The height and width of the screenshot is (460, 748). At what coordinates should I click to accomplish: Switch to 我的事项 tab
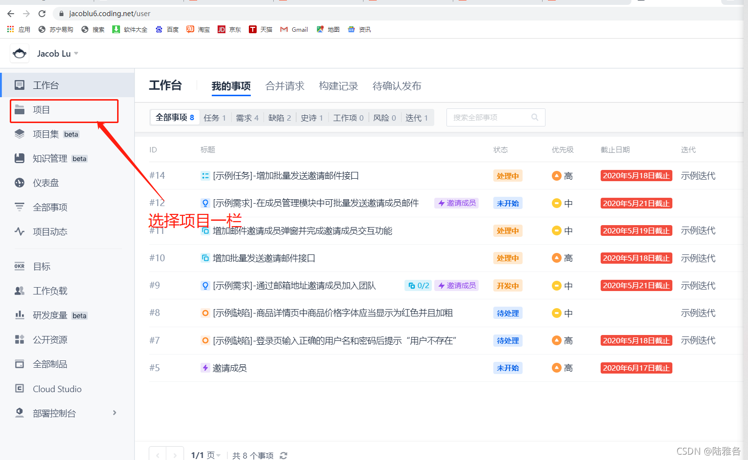tap(231, 86)
